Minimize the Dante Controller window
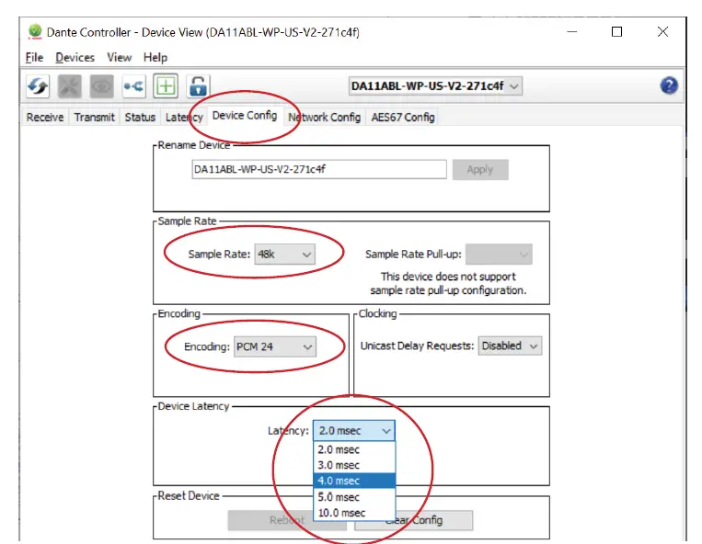The width and height of the screenshot is (702, 544). pos(572,32)
